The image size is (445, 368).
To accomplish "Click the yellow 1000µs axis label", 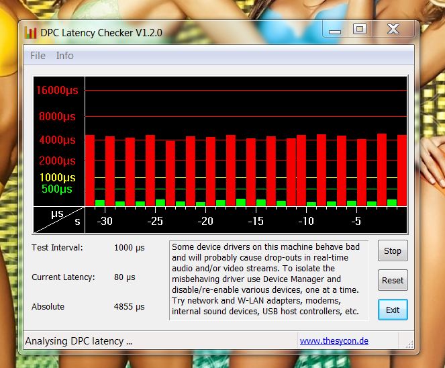I will [x=57, y=177].
